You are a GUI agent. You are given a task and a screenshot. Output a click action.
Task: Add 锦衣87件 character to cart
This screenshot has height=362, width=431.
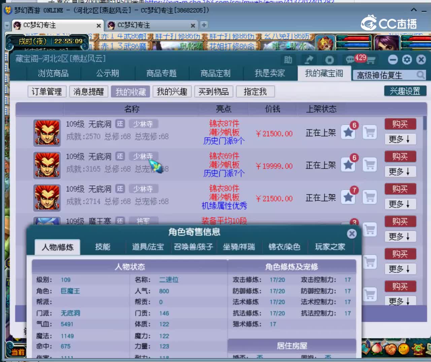[370, 132]
